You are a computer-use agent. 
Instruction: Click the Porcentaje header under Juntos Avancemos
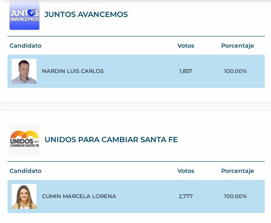(238, 46)
